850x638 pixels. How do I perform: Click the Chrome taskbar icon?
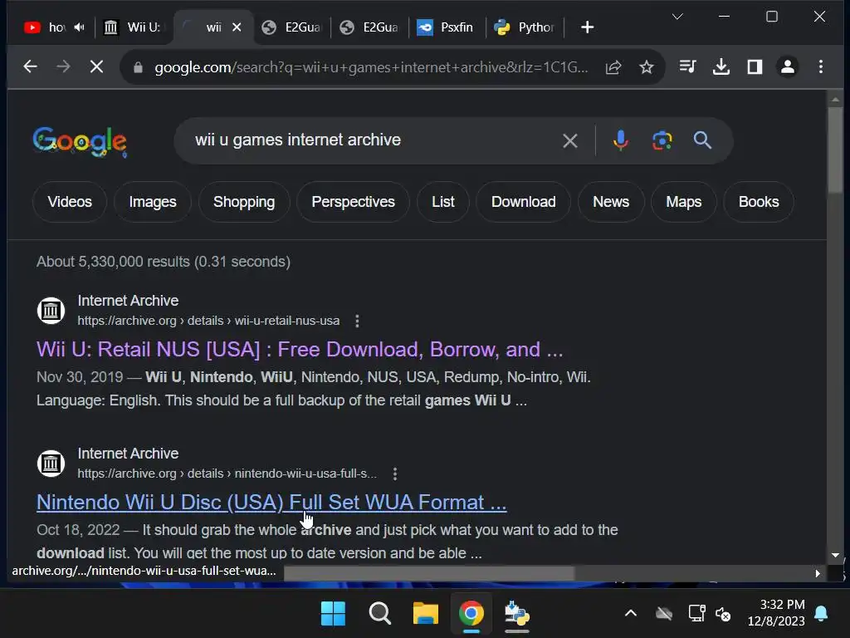(471, 614)
